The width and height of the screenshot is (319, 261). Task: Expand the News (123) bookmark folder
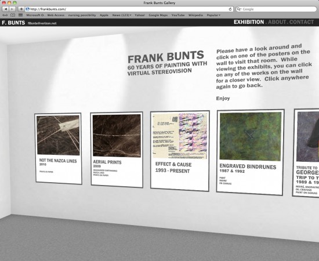[x=122, y=15]
